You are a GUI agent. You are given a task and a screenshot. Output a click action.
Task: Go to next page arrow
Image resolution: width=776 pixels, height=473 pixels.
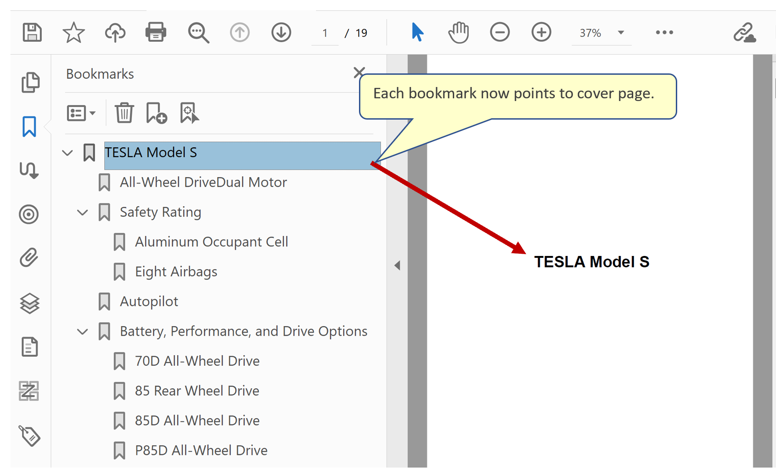coord(281,33)
